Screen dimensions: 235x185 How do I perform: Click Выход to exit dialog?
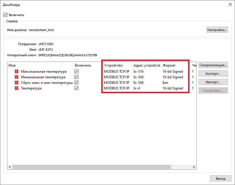click(x=221, y=179)
